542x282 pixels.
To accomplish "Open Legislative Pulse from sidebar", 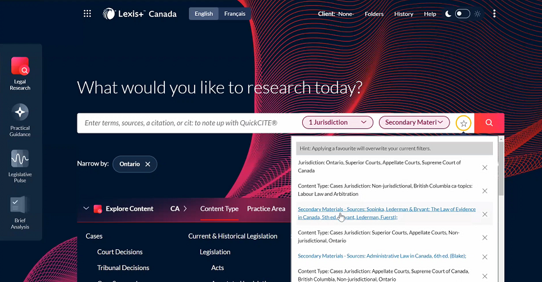I will pos(20,166).
